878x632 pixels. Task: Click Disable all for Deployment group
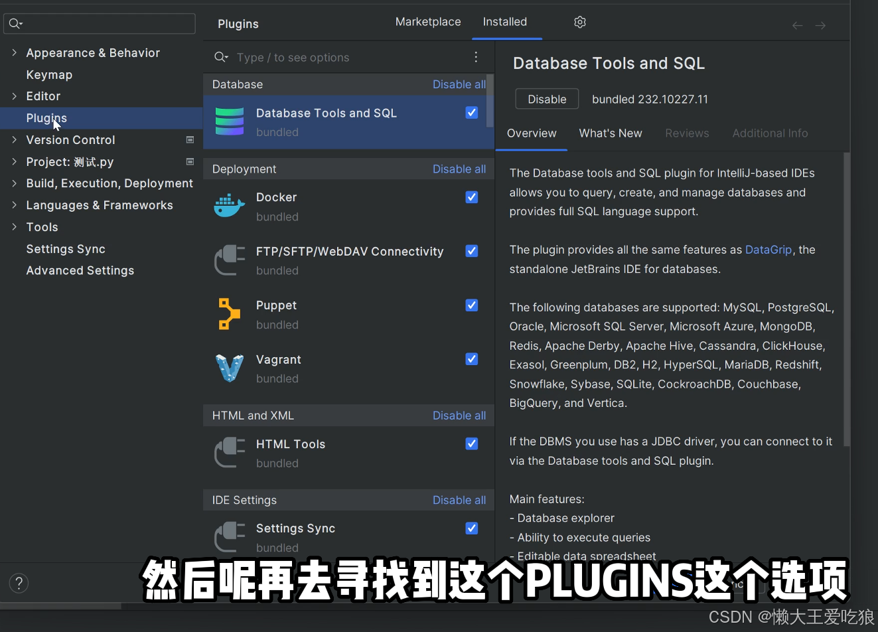click(x=459, y=169)
